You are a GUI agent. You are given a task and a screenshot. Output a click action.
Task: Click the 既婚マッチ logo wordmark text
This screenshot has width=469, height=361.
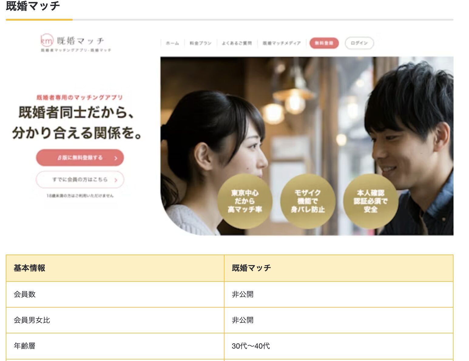[80, 41]
